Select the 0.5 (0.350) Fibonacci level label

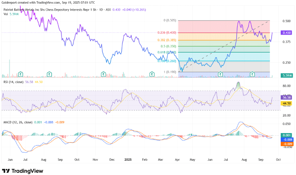[x=170, y=46]
